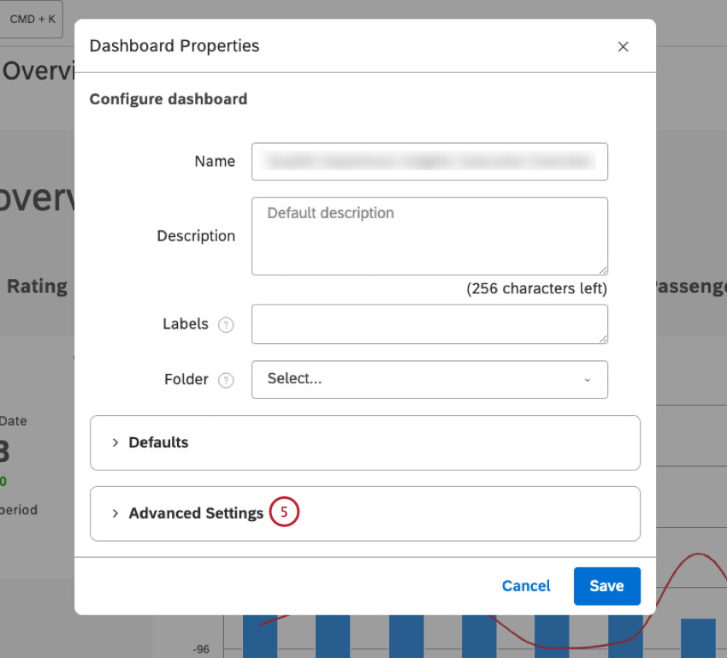Switch to the Rating section header
The height and width of the screenshot is (658, 727).
point(37,286)
